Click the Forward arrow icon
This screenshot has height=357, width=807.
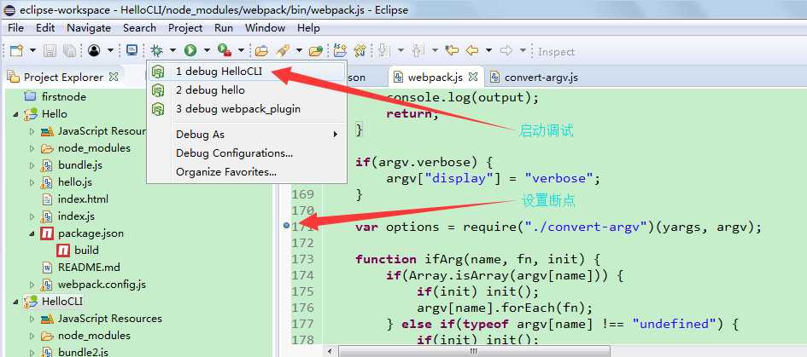click(506, 50)
